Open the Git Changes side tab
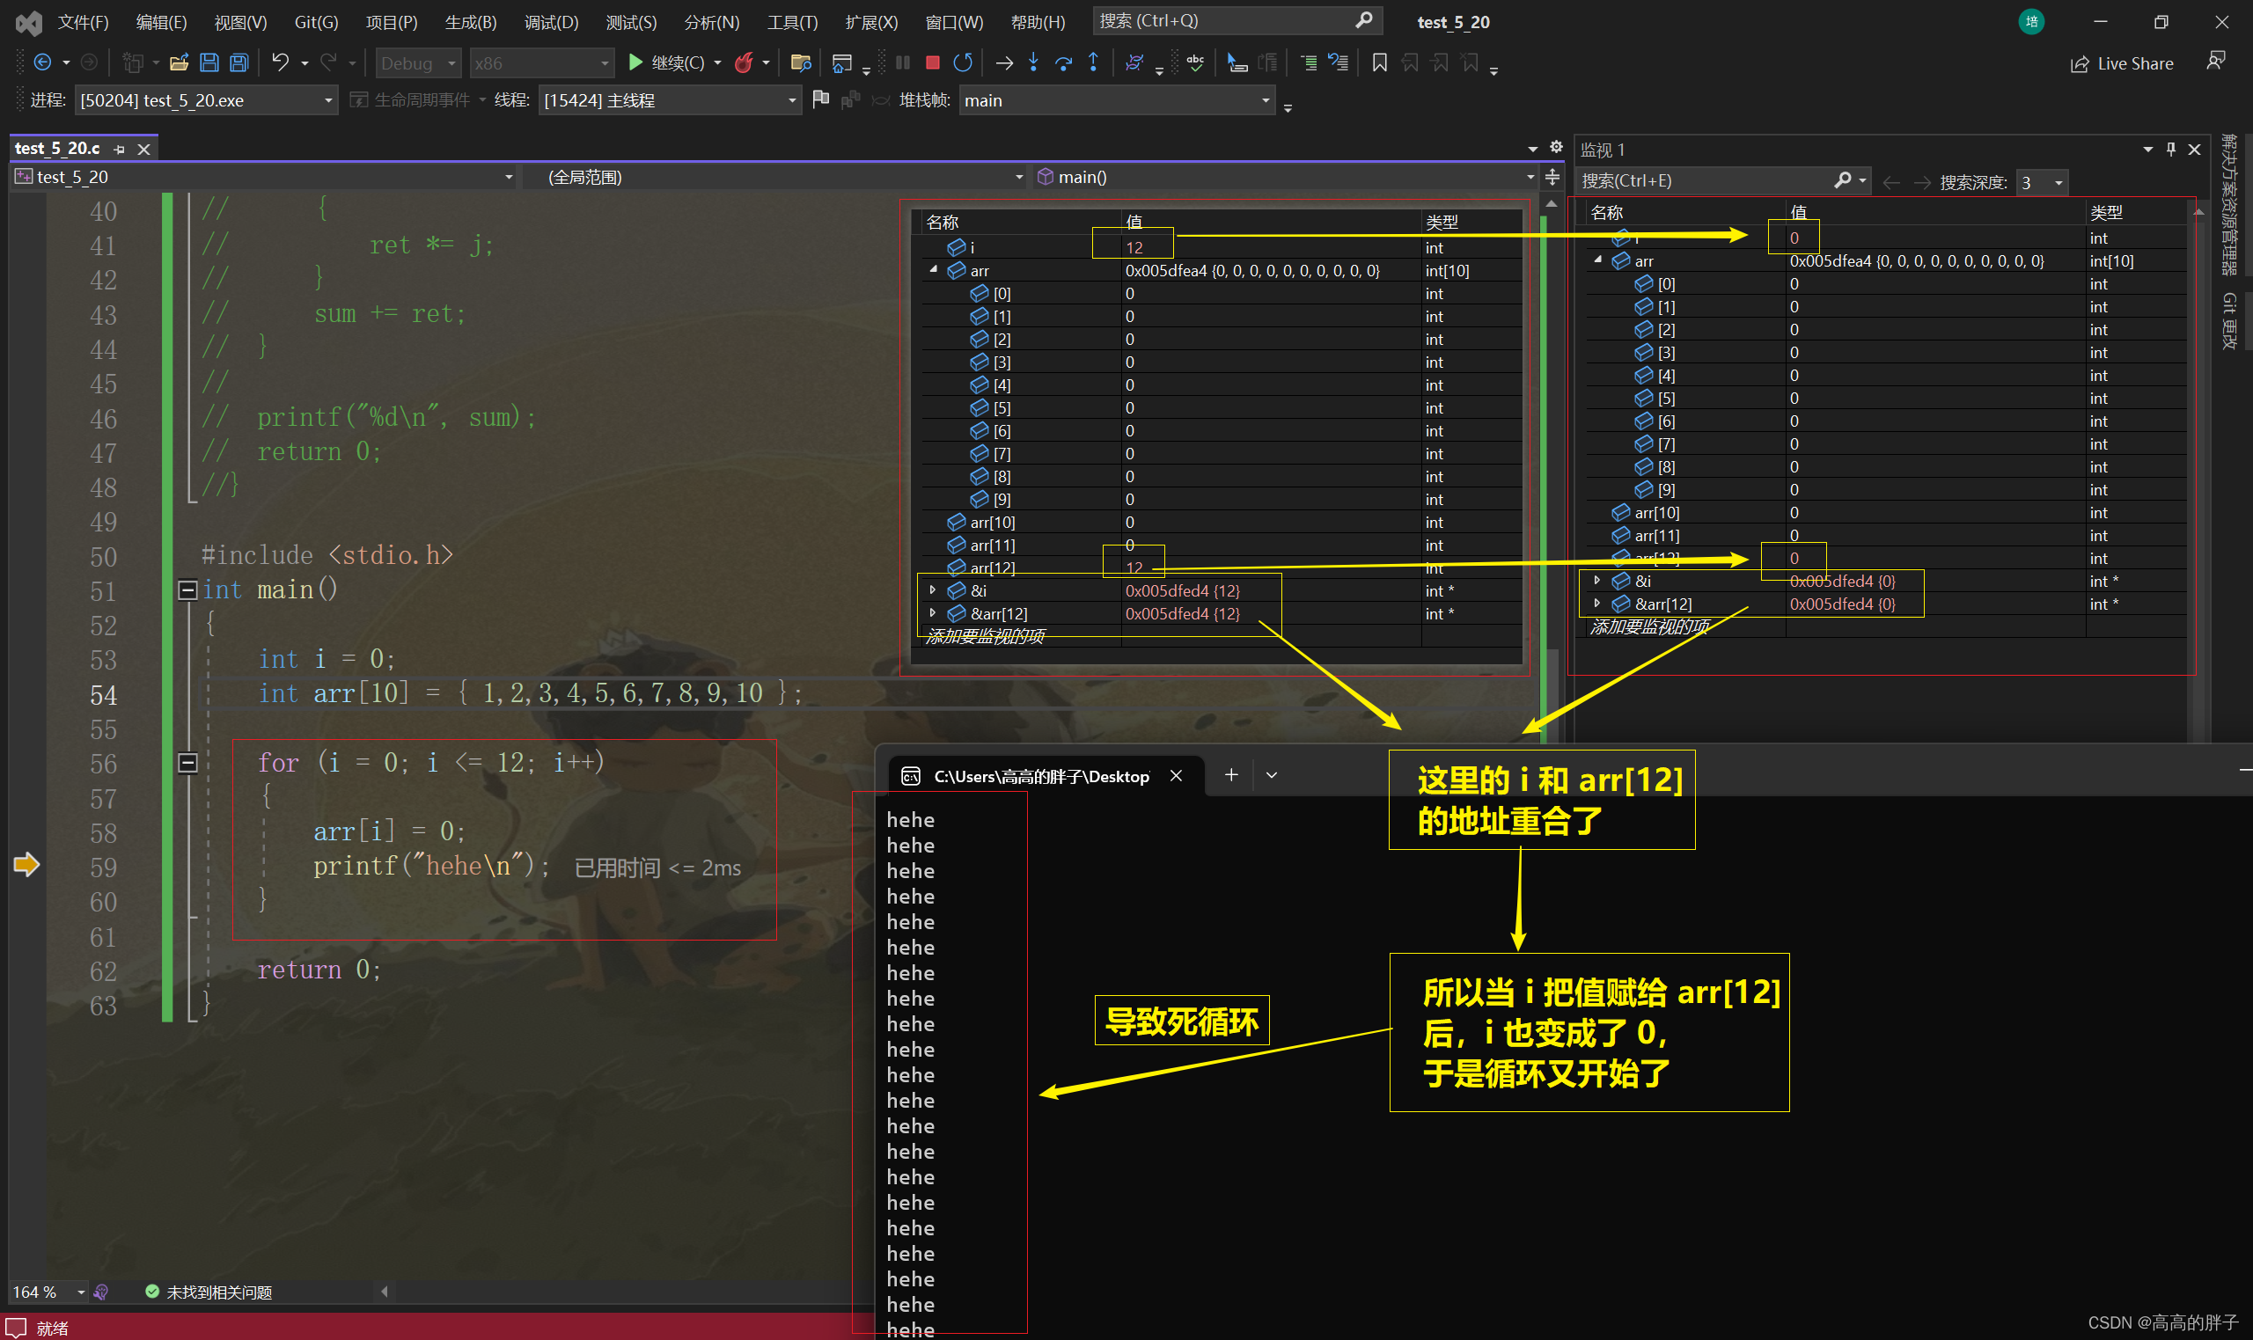 [x=2230, y=319]
